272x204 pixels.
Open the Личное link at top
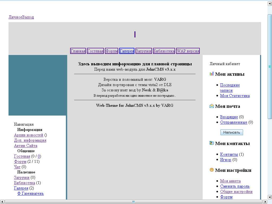[15, 17]
